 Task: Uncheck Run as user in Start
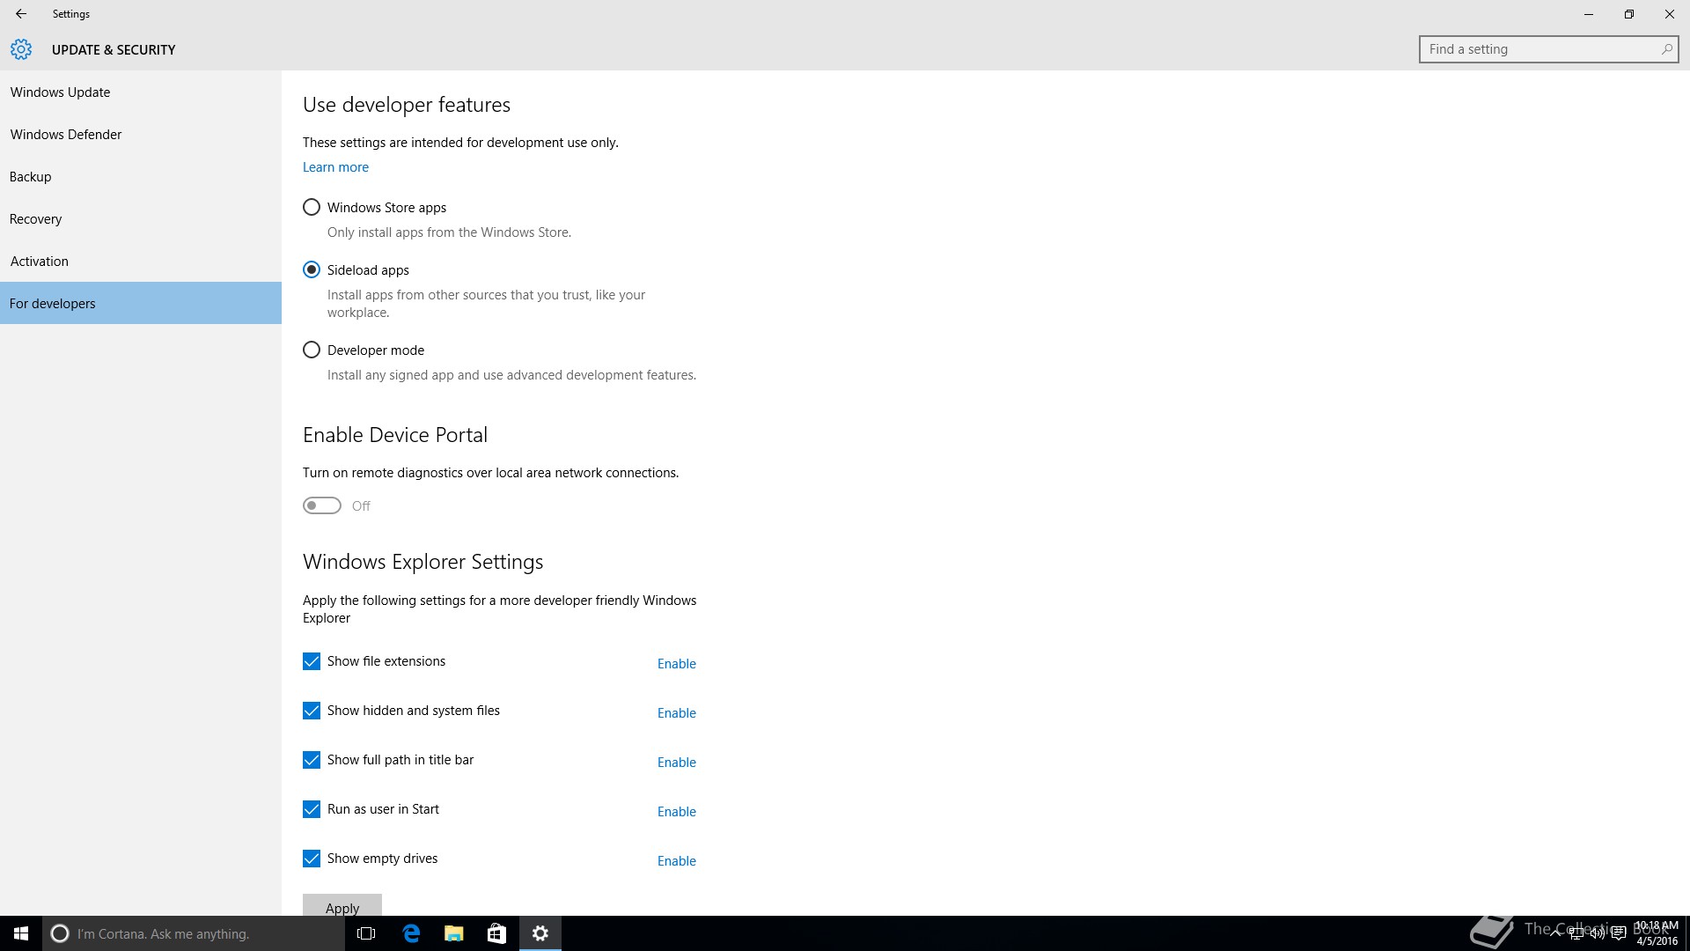(x=312, y=809)
